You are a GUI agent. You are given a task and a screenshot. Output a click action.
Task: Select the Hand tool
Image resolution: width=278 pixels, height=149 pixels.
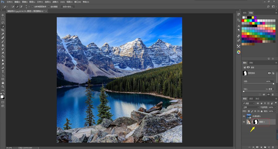(3, 83)
